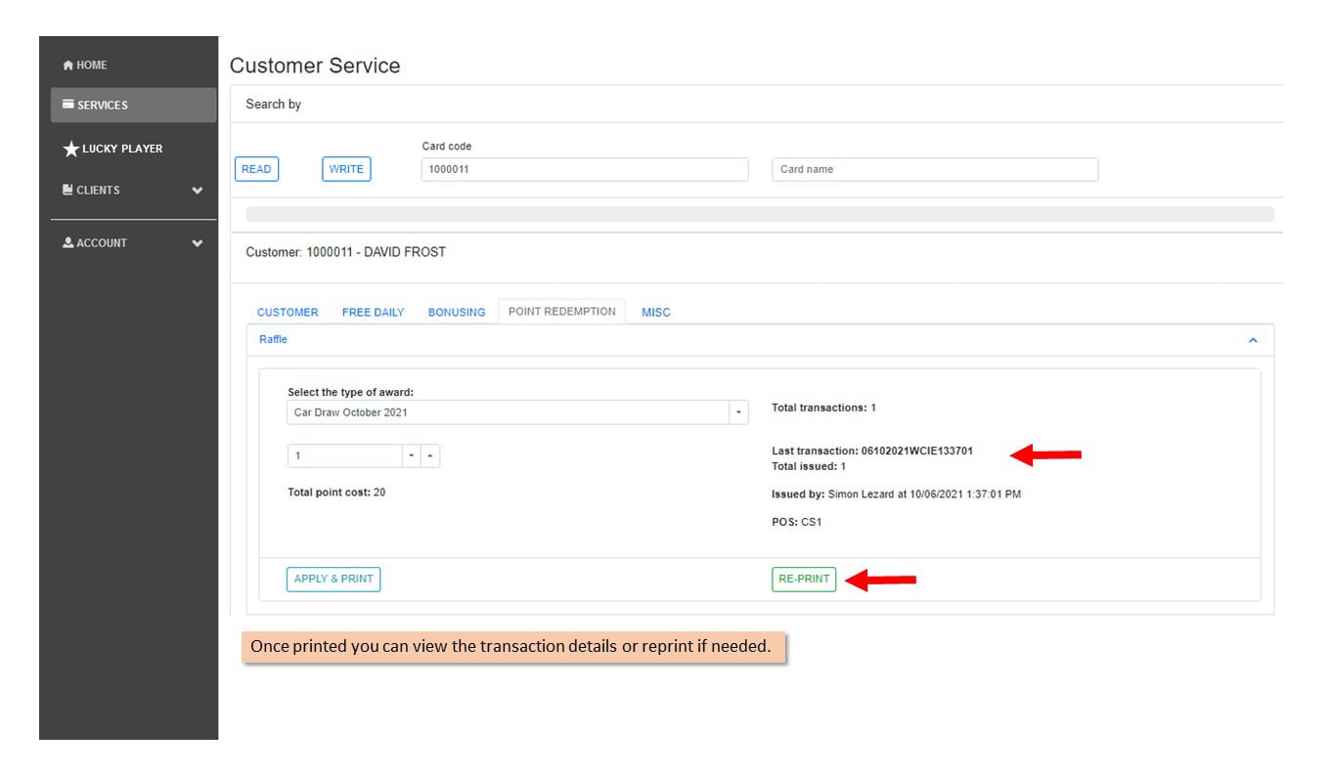Click the Search by heading
1331x776 pixels.
(x=273, y=105)
